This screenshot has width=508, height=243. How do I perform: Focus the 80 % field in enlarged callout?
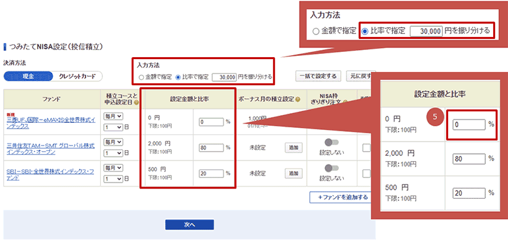click(470, 159)
